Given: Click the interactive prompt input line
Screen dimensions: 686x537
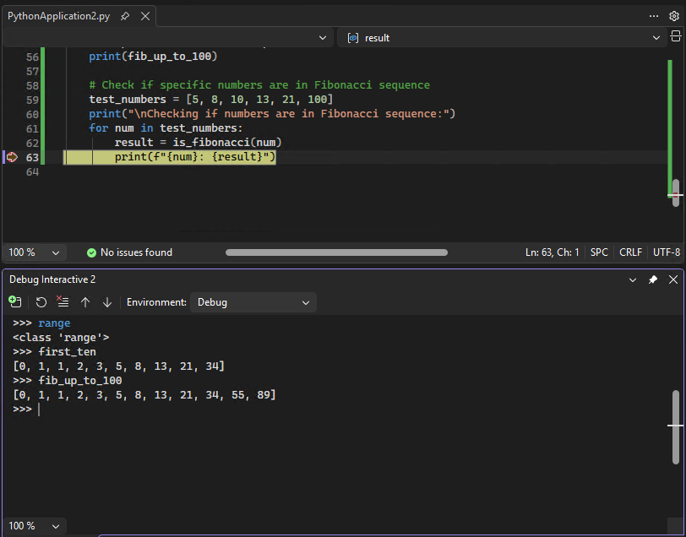Looking at the screenshot, I should pos(341,410).
